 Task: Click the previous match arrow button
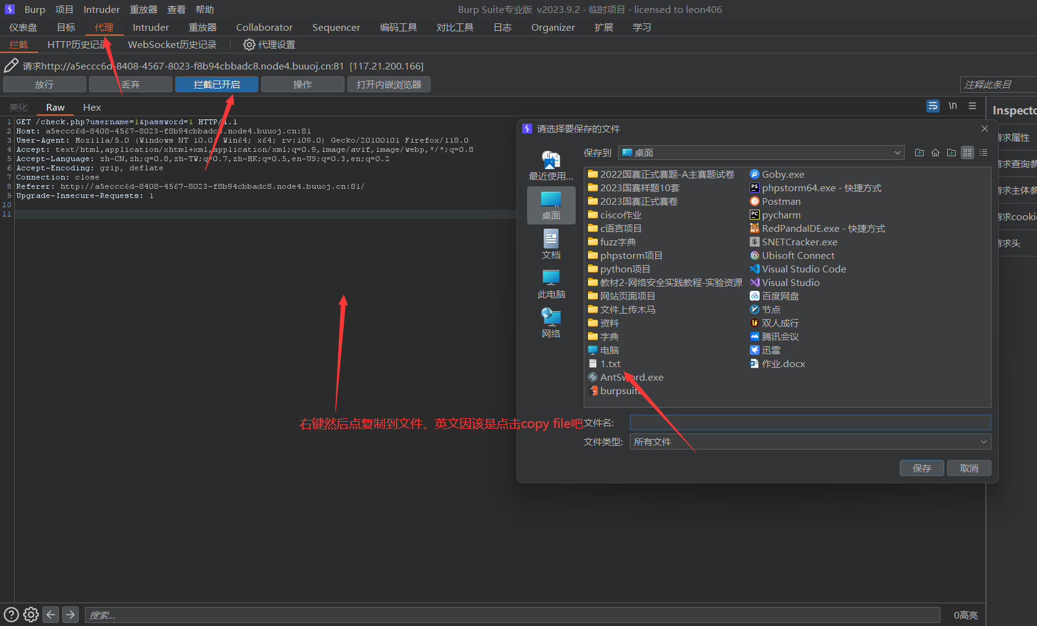51,614
